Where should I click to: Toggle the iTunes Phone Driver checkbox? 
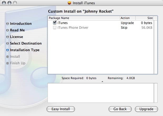(x=55, y=27)
